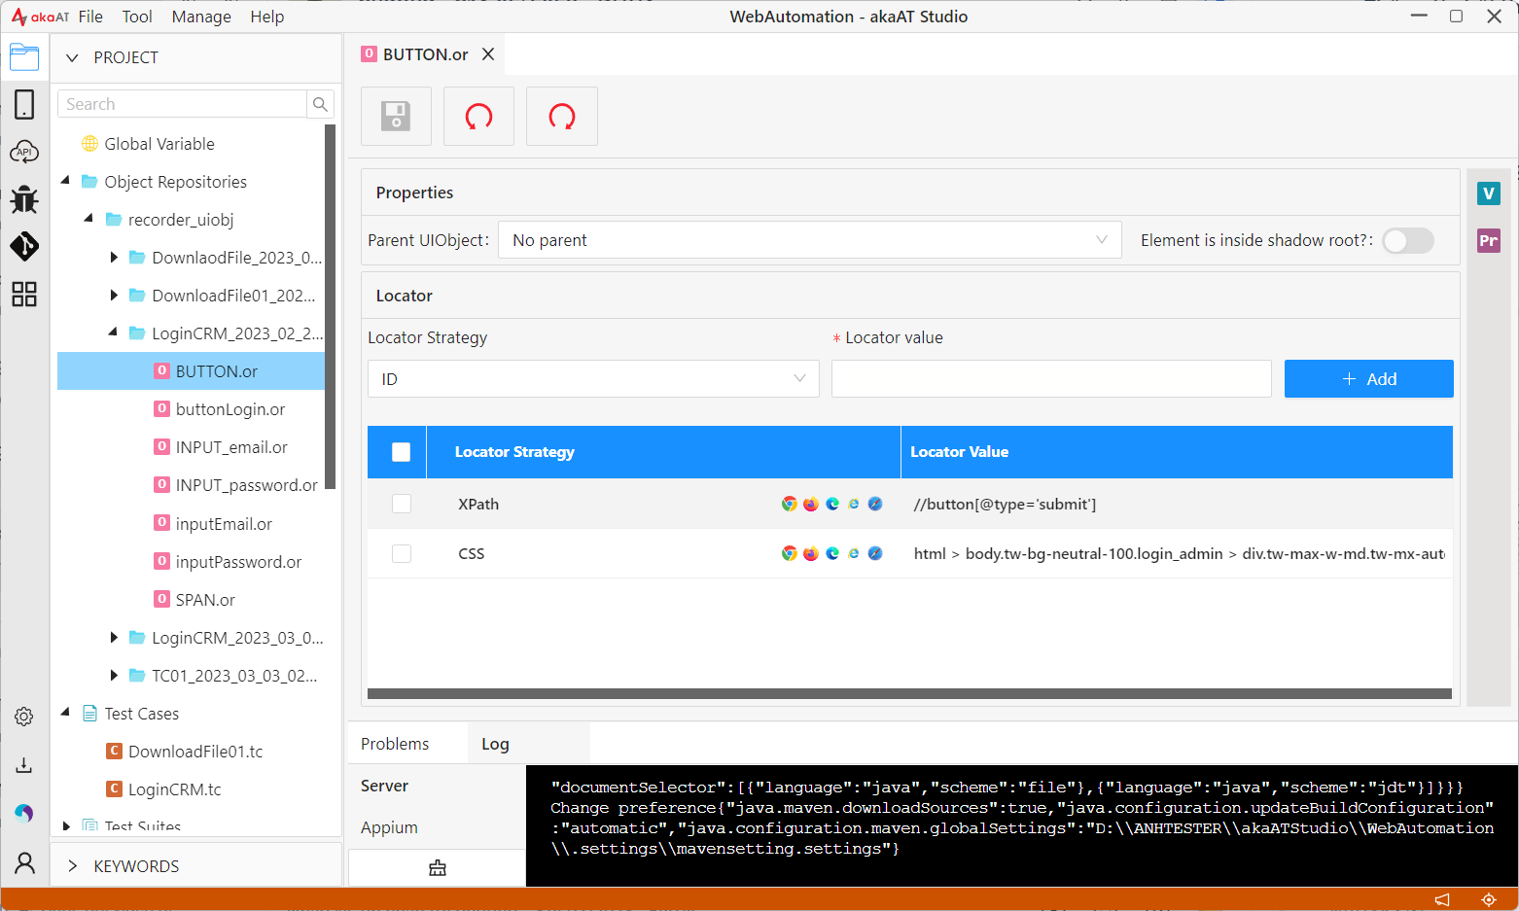Image resolution: width=1519 pixels, height=911 pixels.
Task: Close the BUTTON.or tab
Action: [488, 54]
